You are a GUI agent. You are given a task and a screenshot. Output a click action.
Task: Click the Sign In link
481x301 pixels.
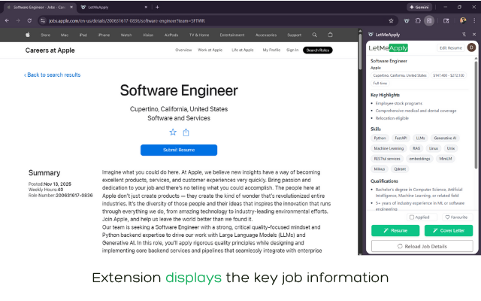292,50
